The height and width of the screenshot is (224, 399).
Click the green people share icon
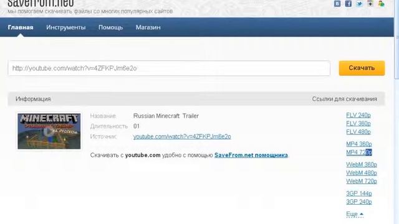pyautogui.click(x=381, y=4)
